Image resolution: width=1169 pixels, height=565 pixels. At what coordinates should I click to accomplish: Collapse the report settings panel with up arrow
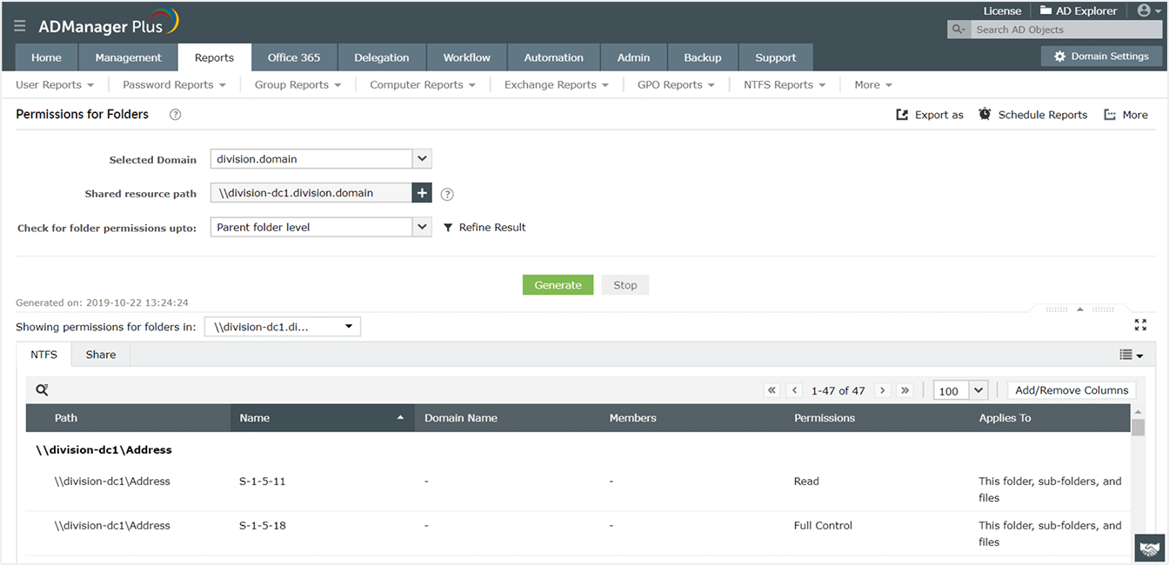tap(1079, 309)
